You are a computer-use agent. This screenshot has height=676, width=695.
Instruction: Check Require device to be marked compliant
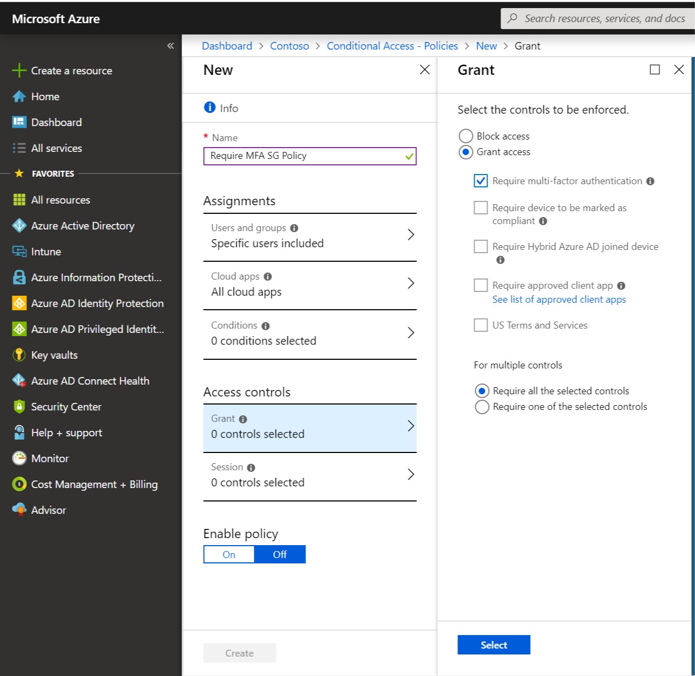481,208
